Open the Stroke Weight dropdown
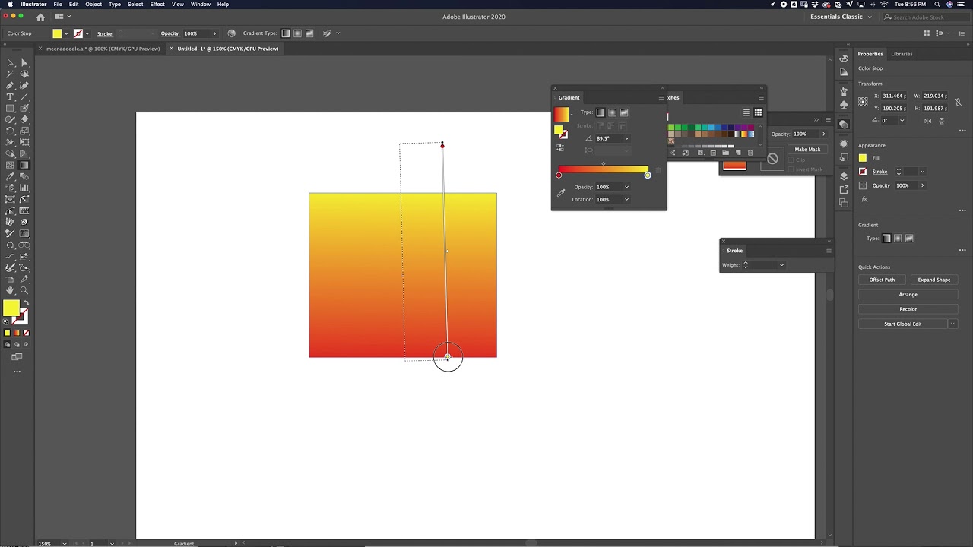 781,265
